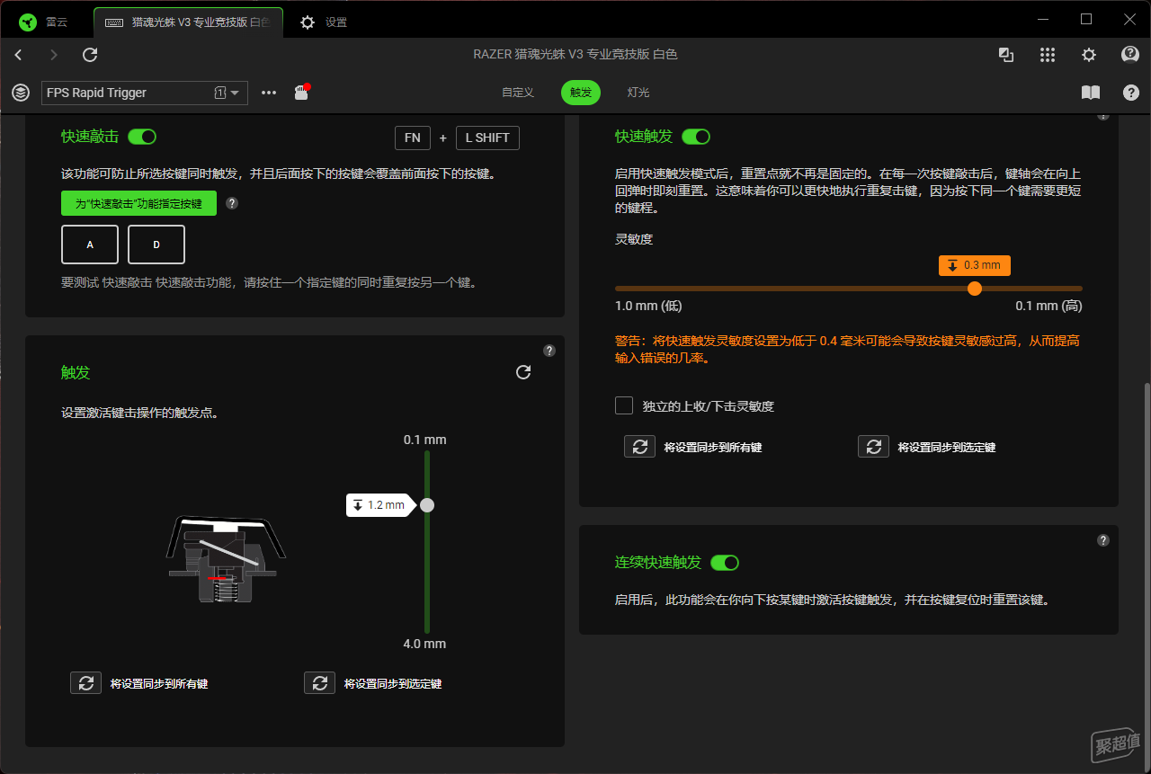Toggle the 连续快速触发 switch
The height and width of the screenshot is (774, 1151).
pyautogui.click(x=725, y=563)
